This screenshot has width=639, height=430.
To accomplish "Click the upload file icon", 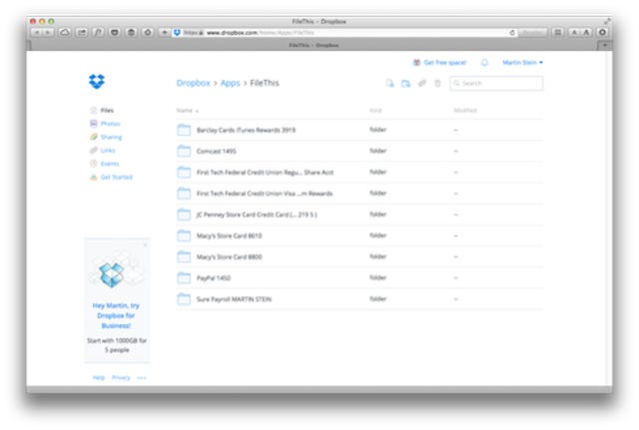I will tap(390, 84).
